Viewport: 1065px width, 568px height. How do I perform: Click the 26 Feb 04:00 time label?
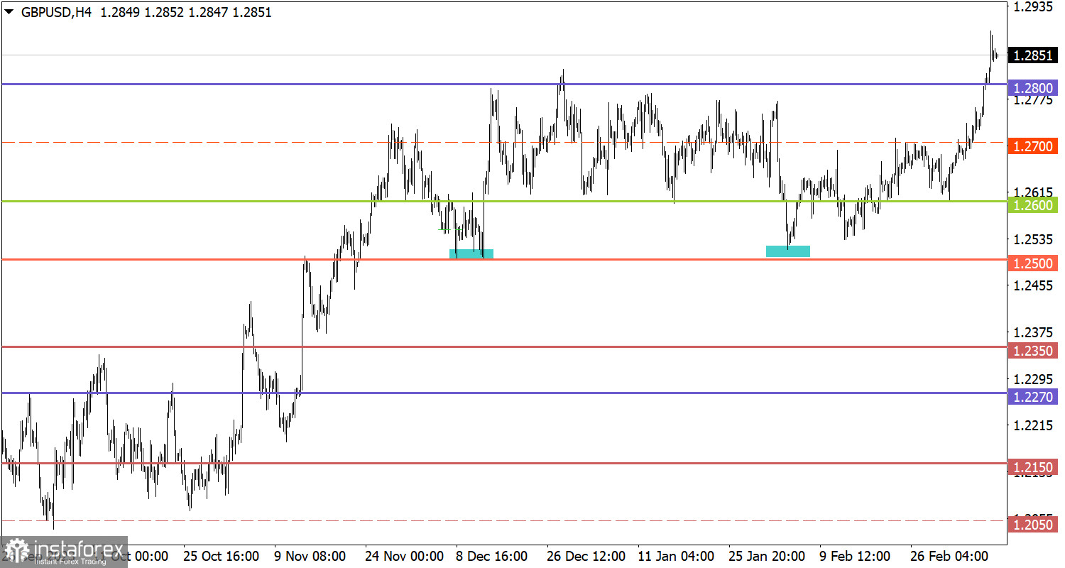(949, 555)
